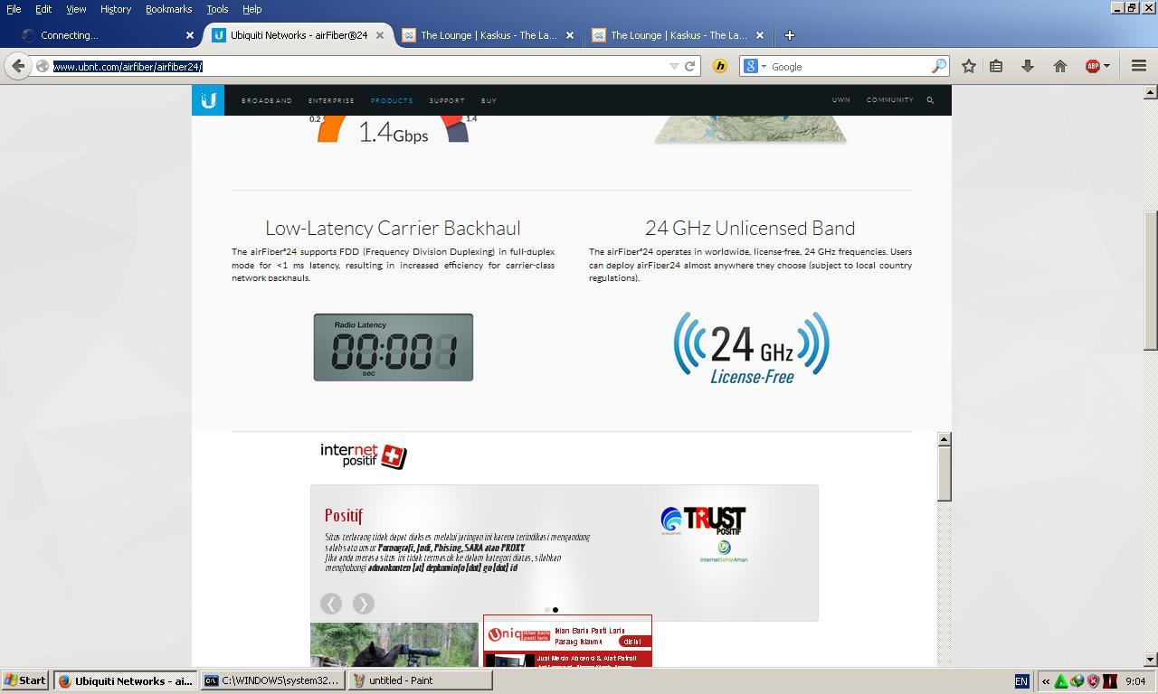The width and height of the screenshot is (1158, 694).
Task: Click the yellow 'h' toolbar icon
Action: (x=720, y=66)
